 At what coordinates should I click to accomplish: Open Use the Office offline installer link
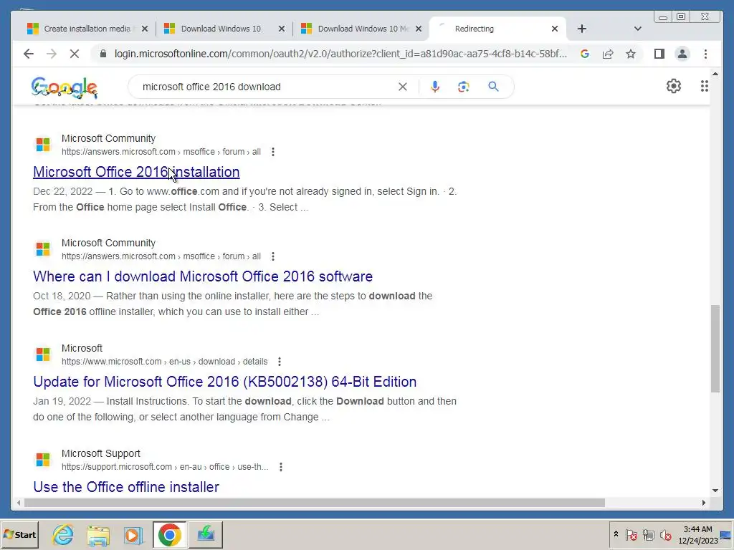click(126, 487)
